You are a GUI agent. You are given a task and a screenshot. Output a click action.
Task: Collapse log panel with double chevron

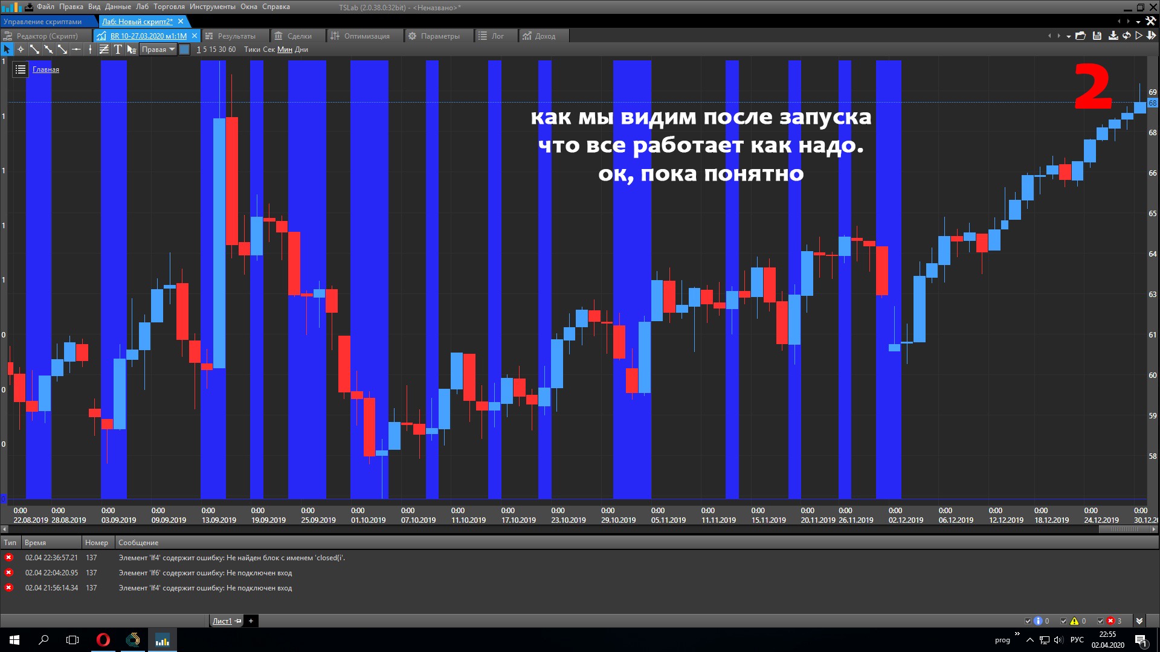pyautogui.click(x=1139, y=621)
